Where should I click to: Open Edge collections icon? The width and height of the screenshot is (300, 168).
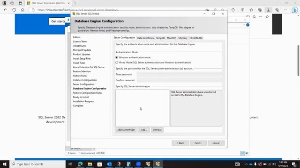tap(260, 10)
